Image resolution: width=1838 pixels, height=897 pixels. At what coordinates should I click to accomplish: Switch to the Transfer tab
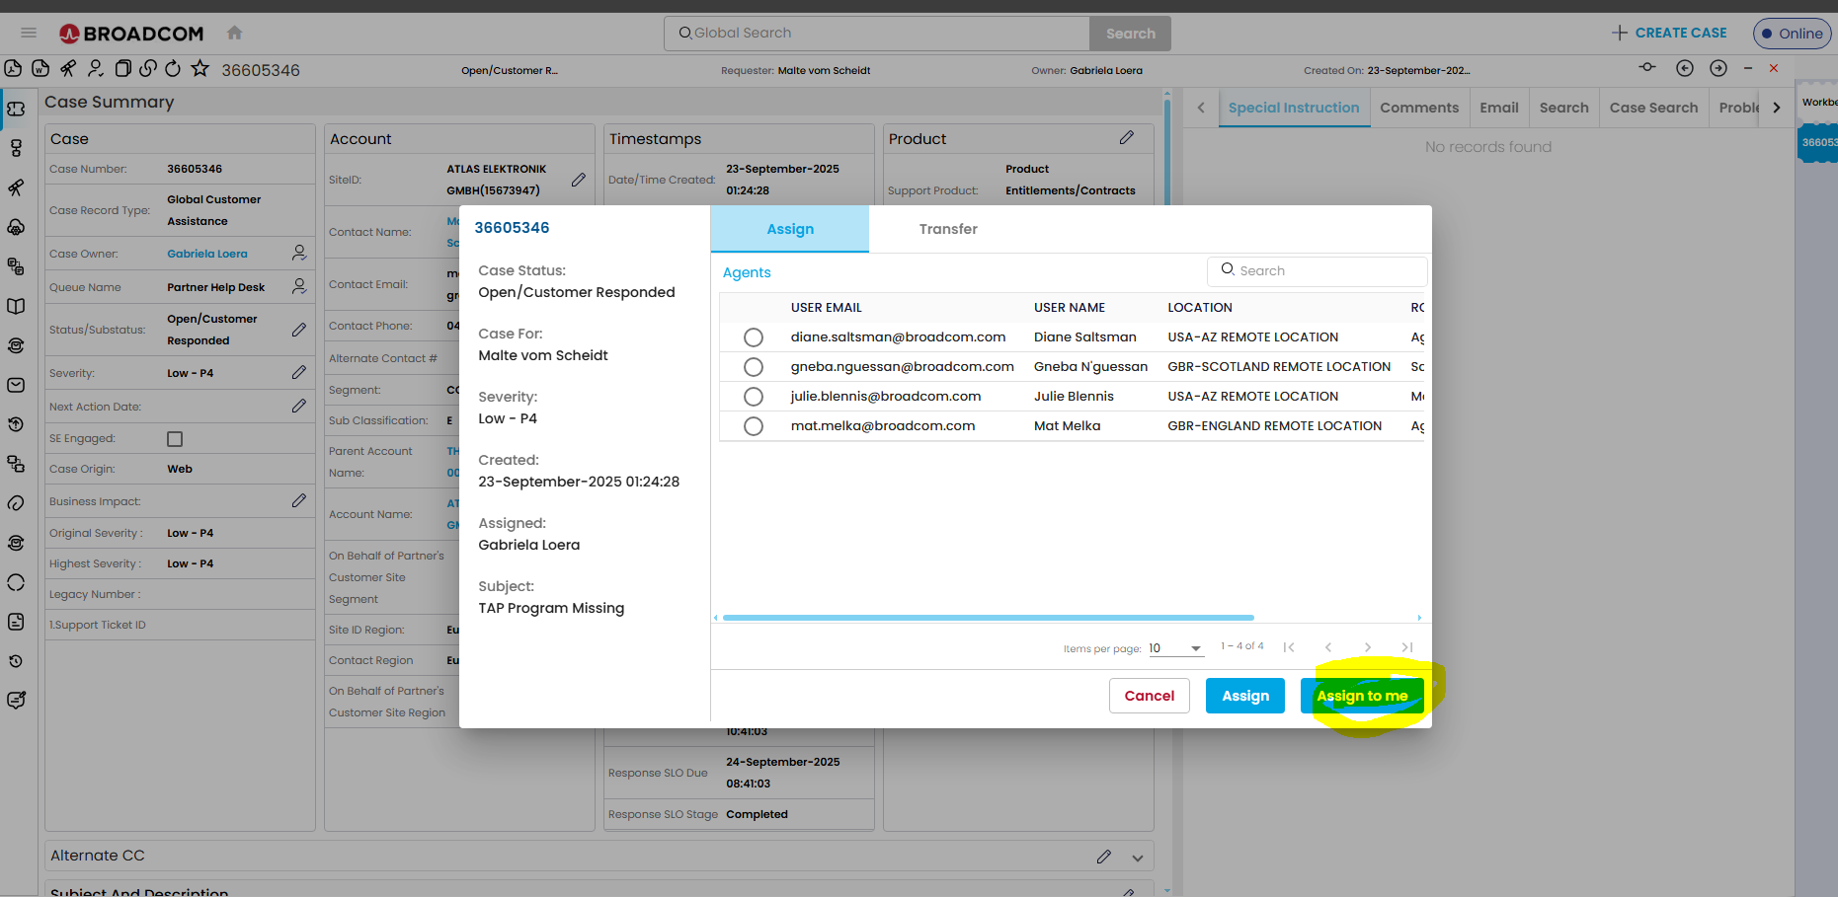[948, 229]
